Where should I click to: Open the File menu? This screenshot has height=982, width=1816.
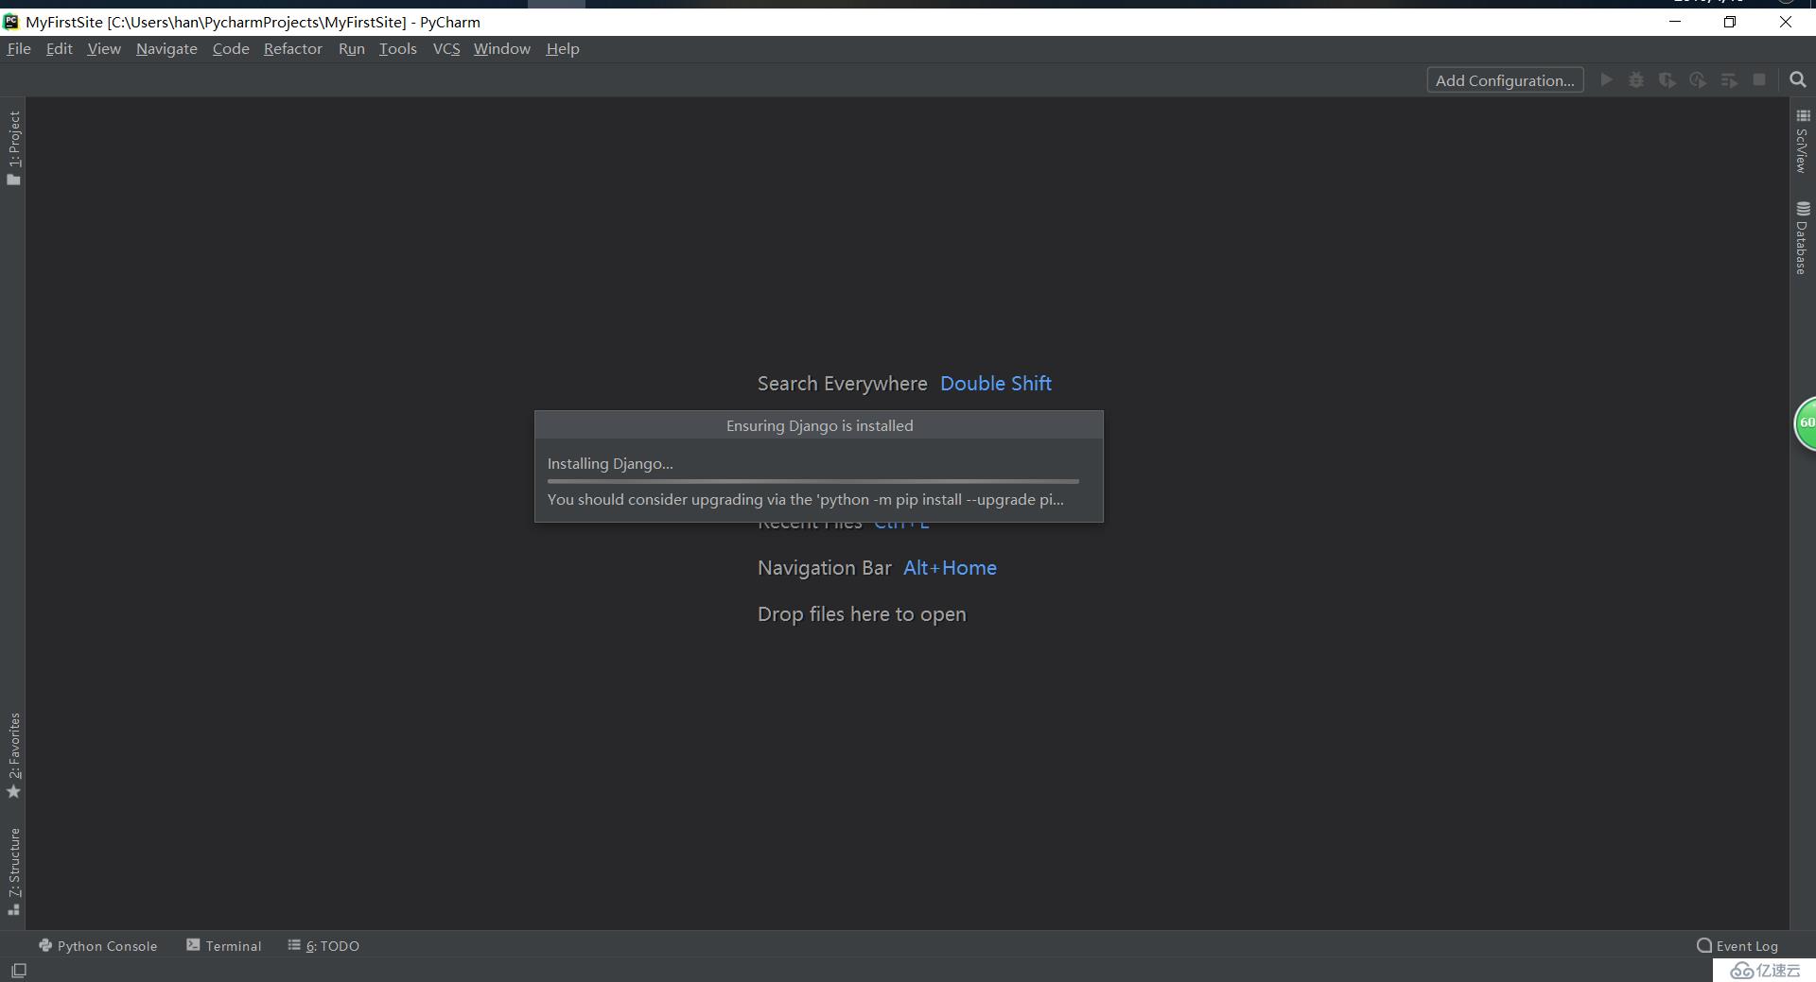pos(19,49)
